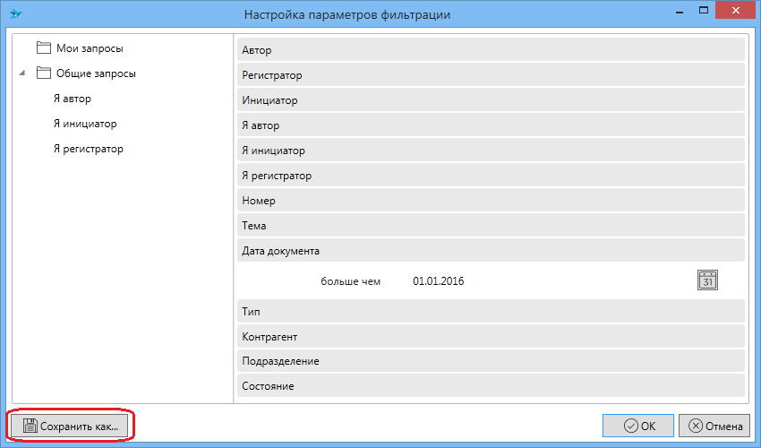This screenshot has width=761, height=448.
Task: Click the "Общие запросы" folder icon
Action: pos(44,73)
